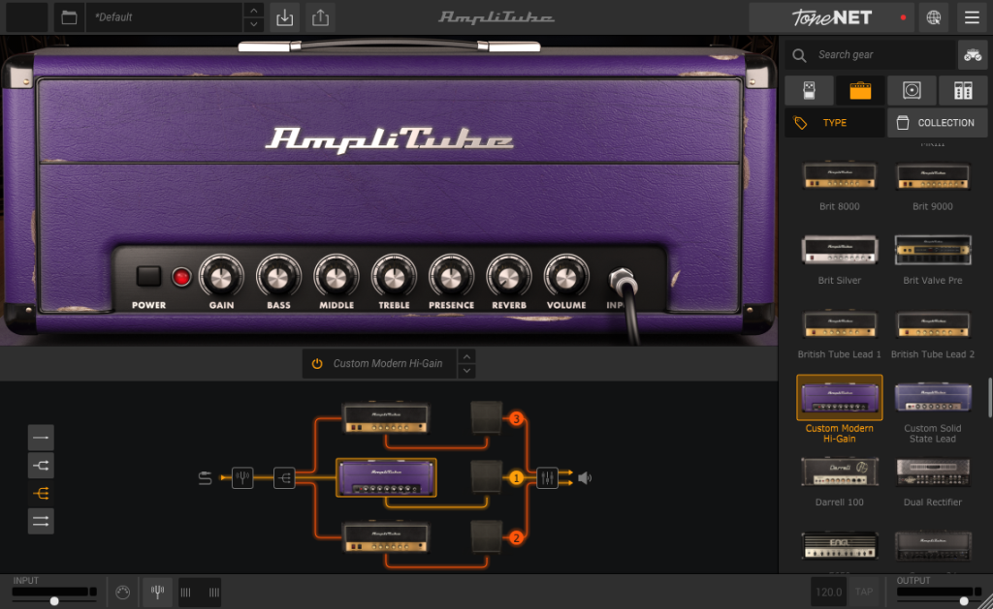Toggle the bottom bar tuner button
The width and height of the screenshot is (993, 609).
tap(157, 593)
